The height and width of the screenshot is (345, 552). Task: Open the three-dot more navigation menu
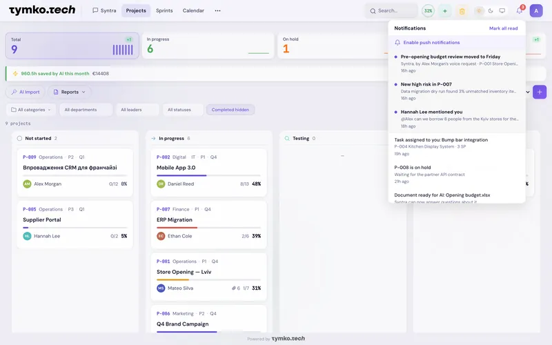tap(217, 10)
